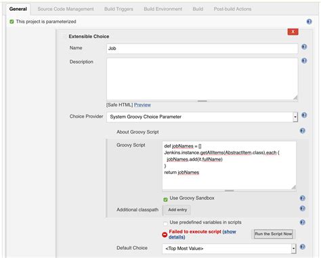Screen dimensions: 321x258
Task: Click the red error icon near Failed message
Action: click(x=165, y=235)
